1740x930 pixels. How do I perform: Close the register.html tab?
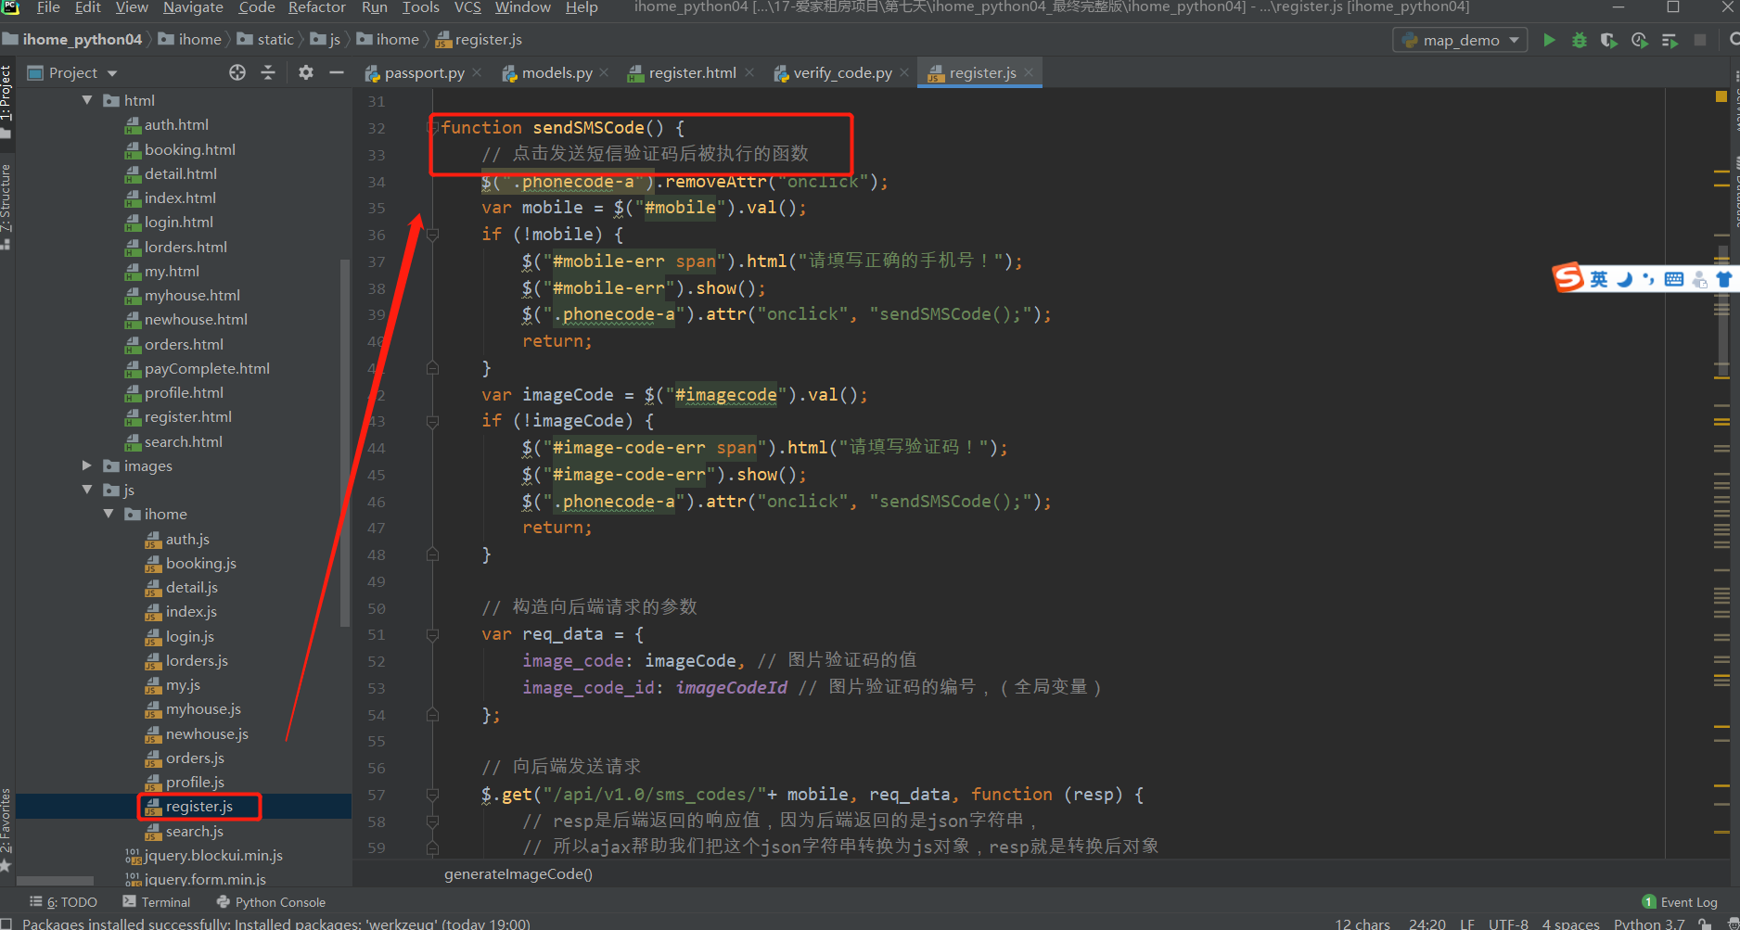749,72
